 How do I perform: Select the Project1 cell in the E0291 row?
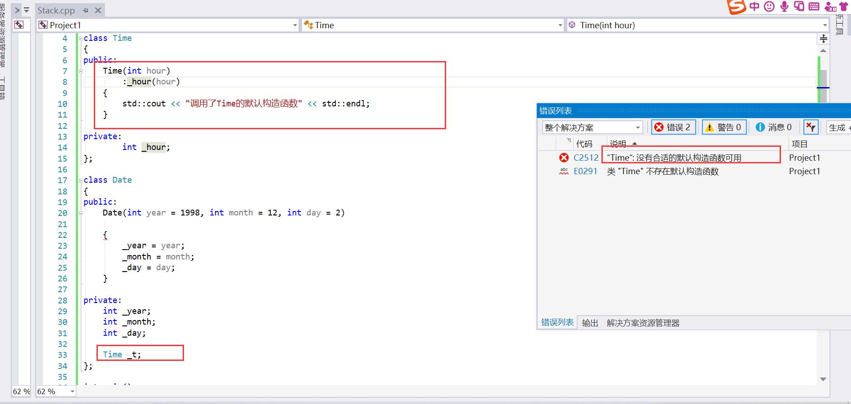[804, 171]
